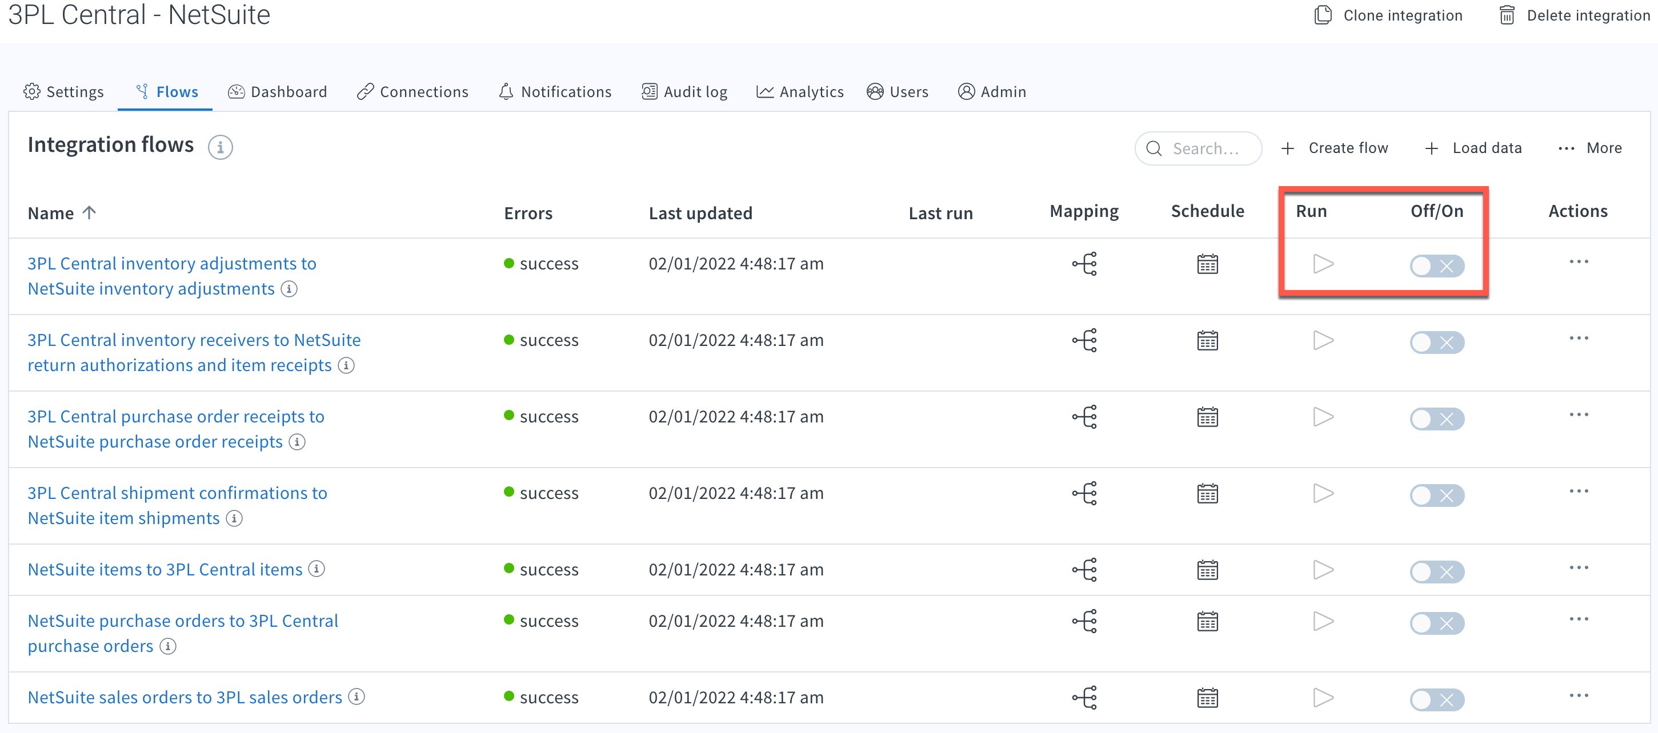Enable the shipment confirmations flow
1658x733 pixels.
point(1436,495)
